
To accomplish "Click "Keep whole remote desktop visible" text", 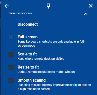I will 41,59.
